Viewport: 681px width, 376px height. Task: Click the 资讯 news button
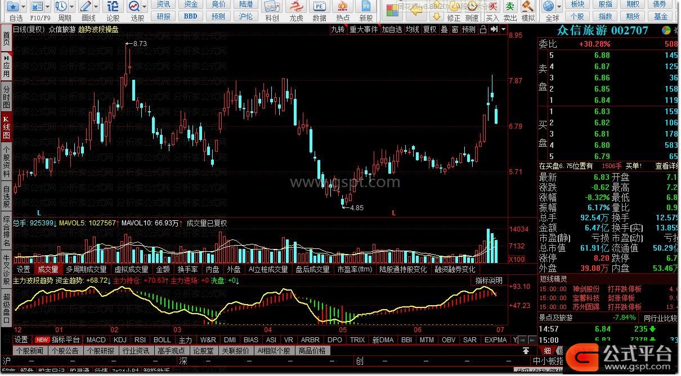(x=164, y=4)
